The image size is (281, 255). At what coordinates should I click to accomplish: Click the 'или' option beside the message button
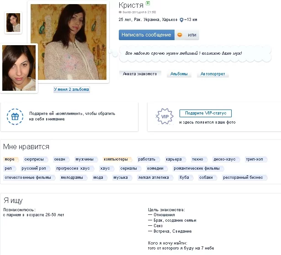click(x=192, y=35)
